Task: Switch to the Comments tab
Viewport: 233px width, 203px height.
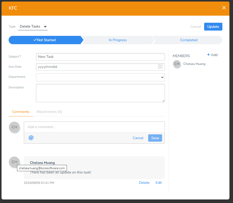Action: [x=21, y=112]
